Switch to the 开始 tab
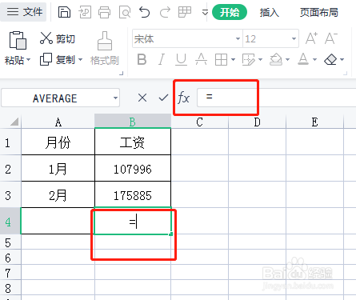Image resolution: width=356 pixels, height=300 pixels. pos(230,12)
